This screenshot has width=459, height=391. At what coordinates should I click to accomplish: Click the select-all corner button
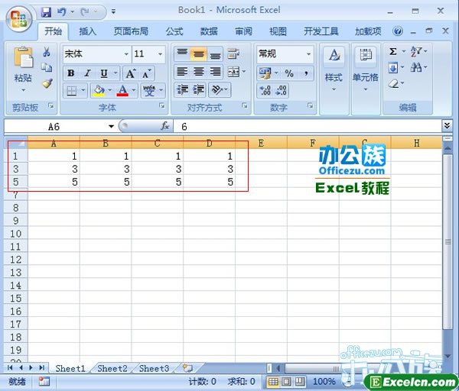tap(16, 143)
